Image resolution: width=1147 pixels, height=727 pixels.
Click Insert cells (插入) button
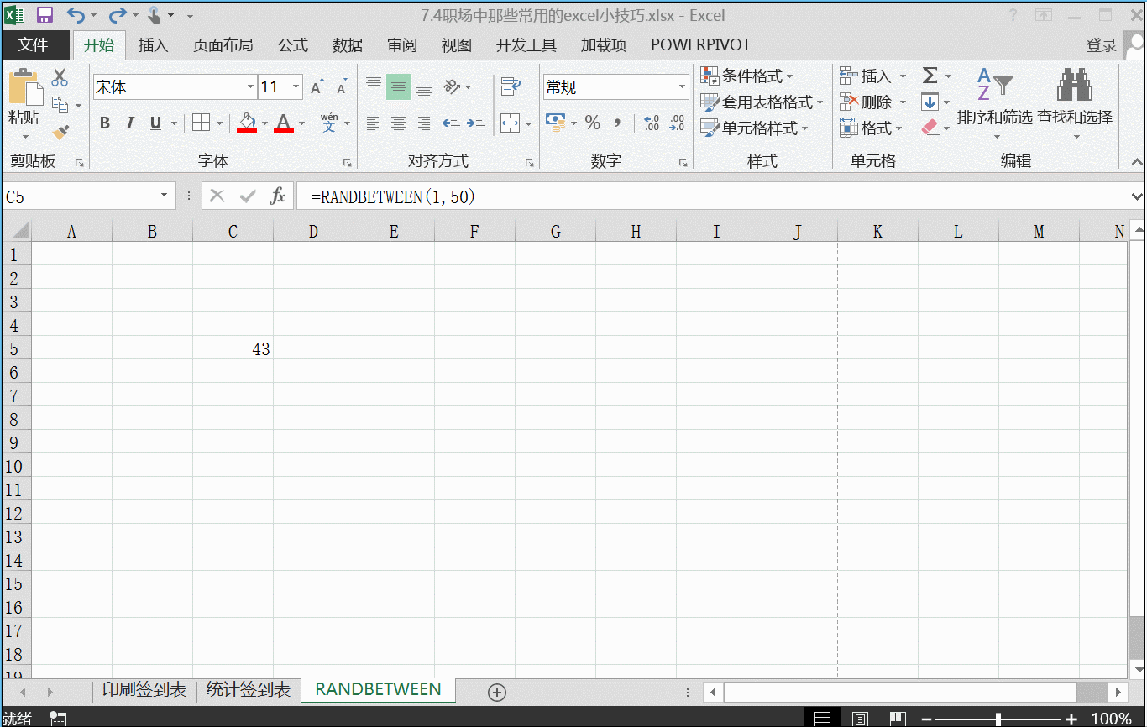(x=873, y=76)
